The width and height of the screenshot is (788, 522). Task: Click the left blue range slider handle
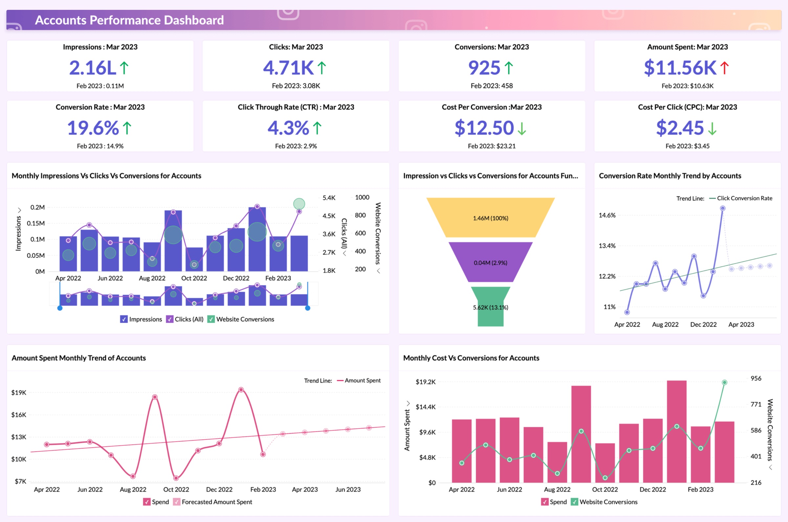(60, 308)
